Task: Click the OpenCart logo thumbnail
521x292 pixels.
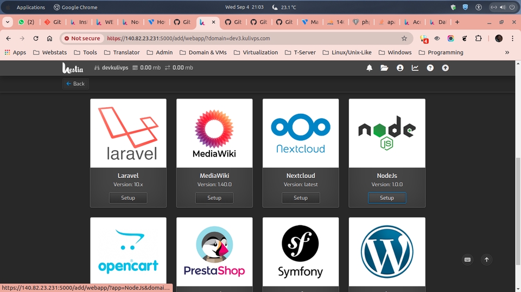Action: pyautogui.click(x=128, y=252)
